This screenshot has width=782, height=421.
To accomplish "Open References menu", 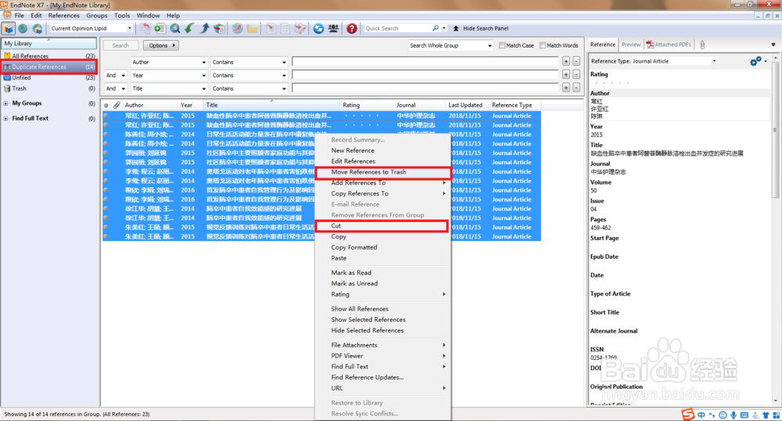I will pyautogui.click(x=64, y=16).
